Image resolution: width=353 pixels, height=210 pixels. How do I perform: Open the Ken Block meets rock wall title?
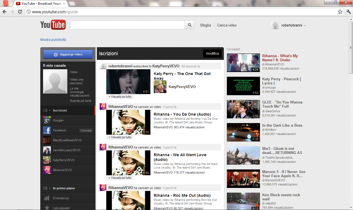click(x=281, y=197)
